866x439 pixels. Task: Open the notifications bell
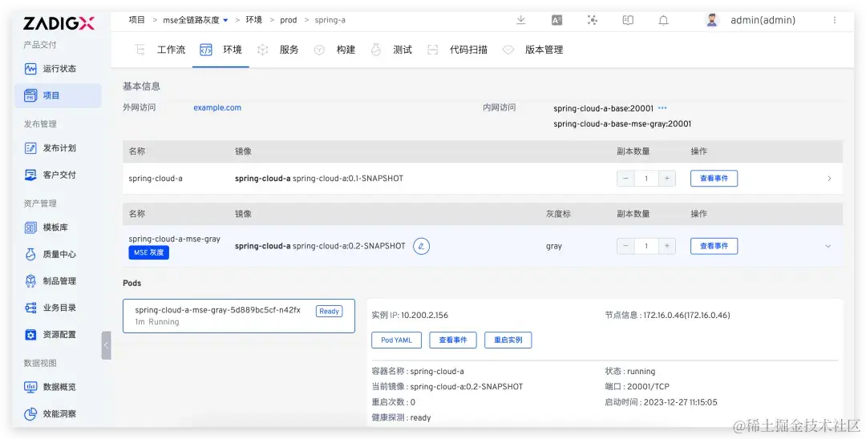(x=663, y=20)
